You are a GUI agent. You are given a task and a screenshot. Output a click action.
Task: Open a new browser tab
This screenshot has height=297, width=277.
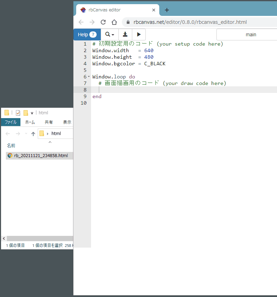[167, 10]
